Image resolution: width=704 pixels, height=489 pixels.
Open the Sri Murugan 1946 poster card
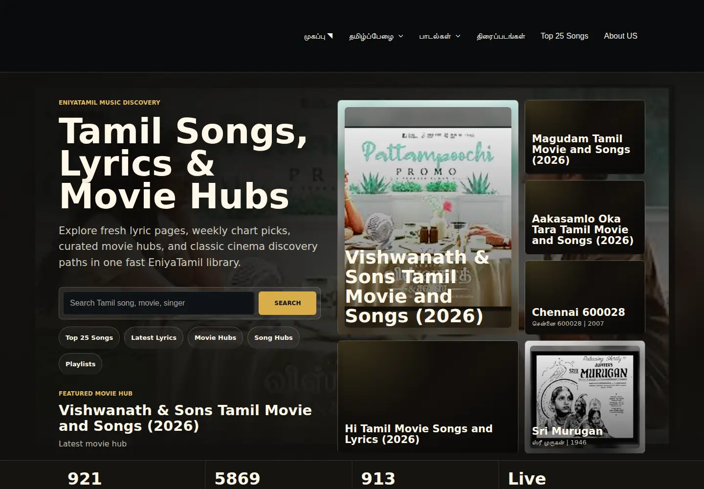(585, 397)
